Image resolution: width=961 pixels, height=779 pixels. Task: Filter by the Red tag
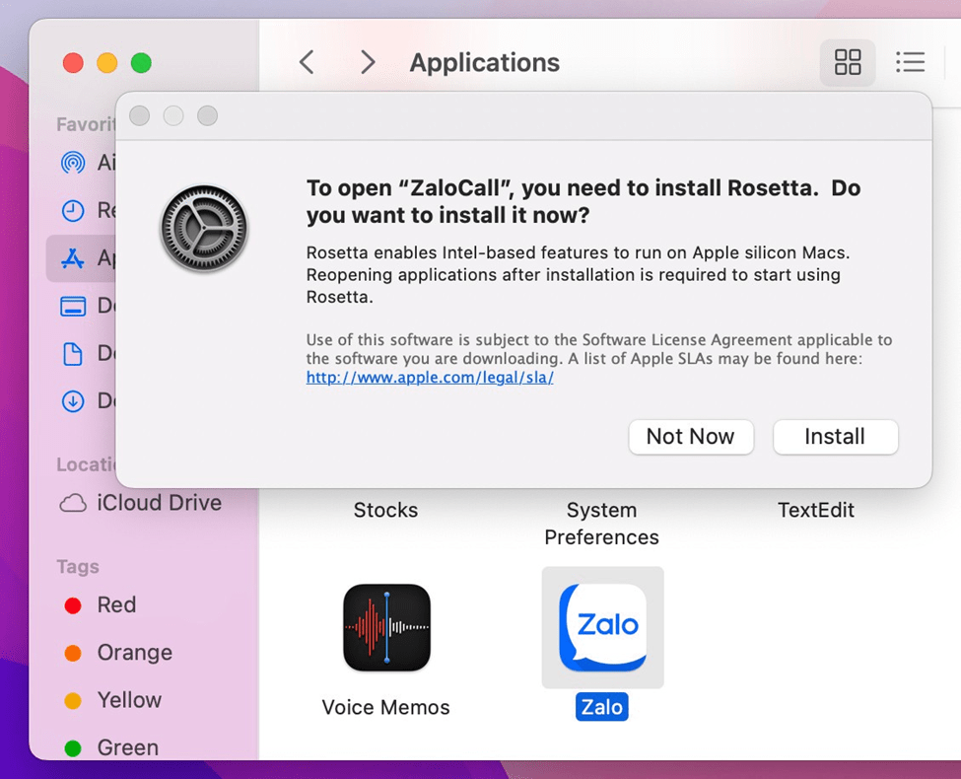coord(115,605)
